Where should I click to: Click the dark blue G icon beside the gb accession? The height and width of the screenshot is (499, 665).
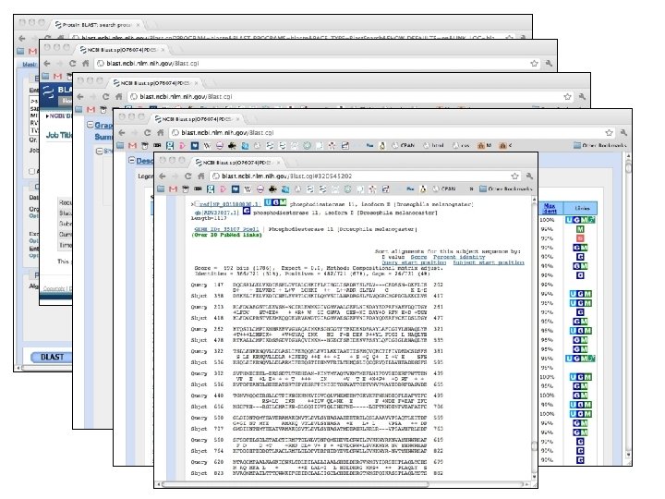247,211
